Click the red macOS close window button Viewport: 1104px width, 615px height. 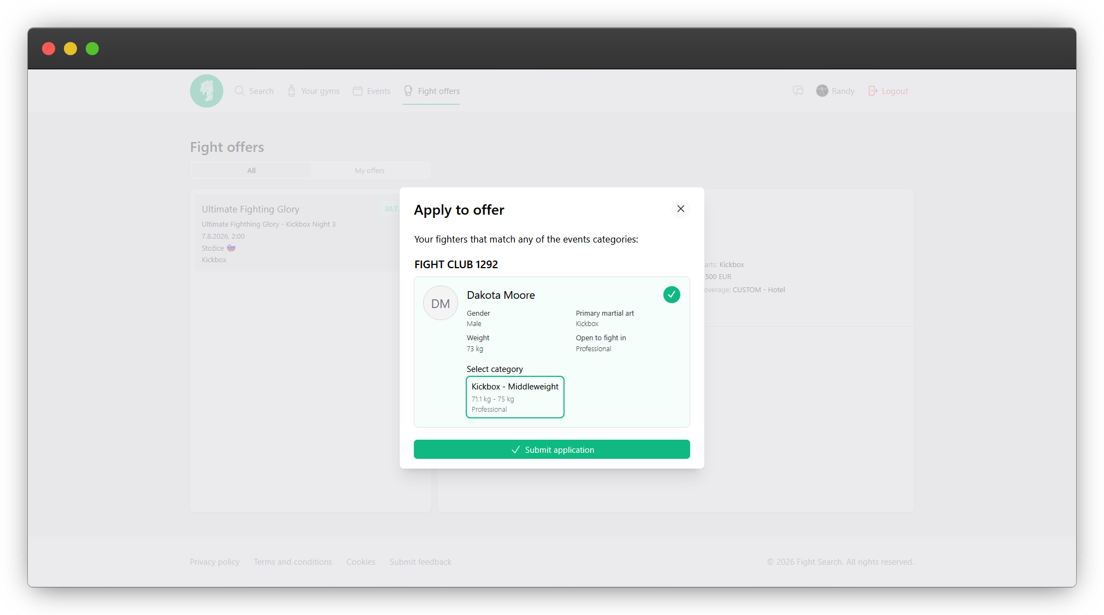49,49
